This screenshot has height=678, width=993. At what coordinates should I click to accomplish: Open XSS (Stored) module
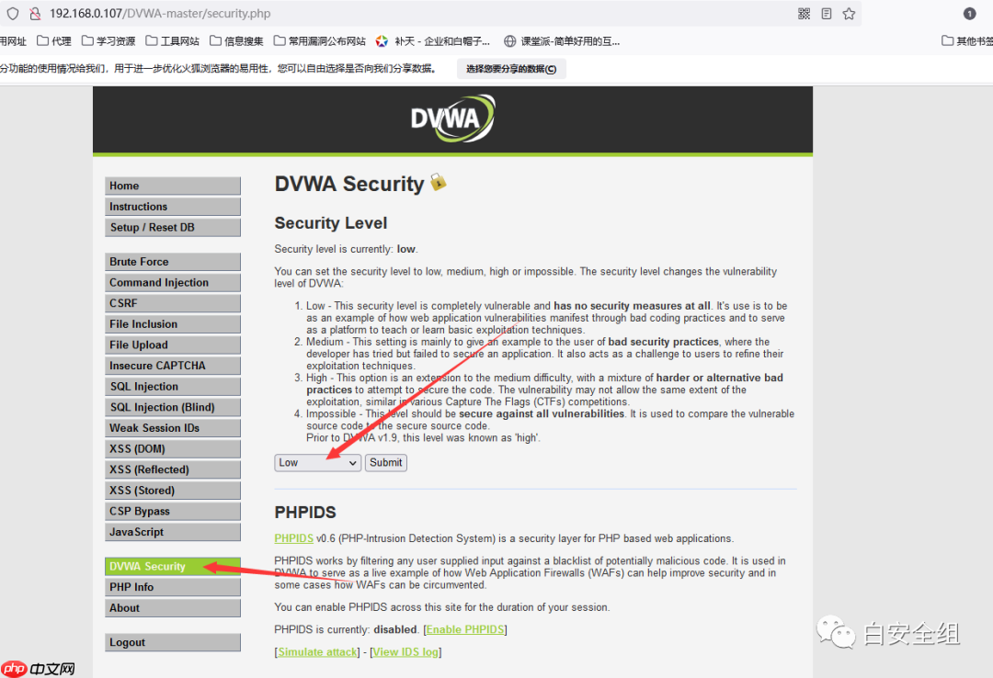coord(173,491)
